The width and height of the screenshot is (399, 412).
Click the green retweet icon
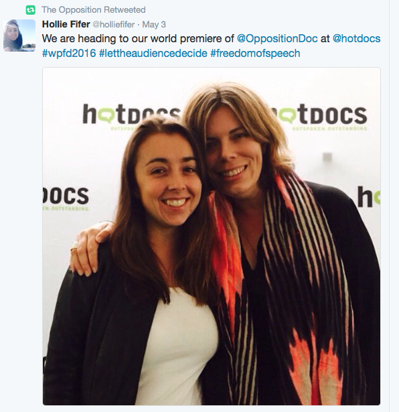tap(30, 10)
